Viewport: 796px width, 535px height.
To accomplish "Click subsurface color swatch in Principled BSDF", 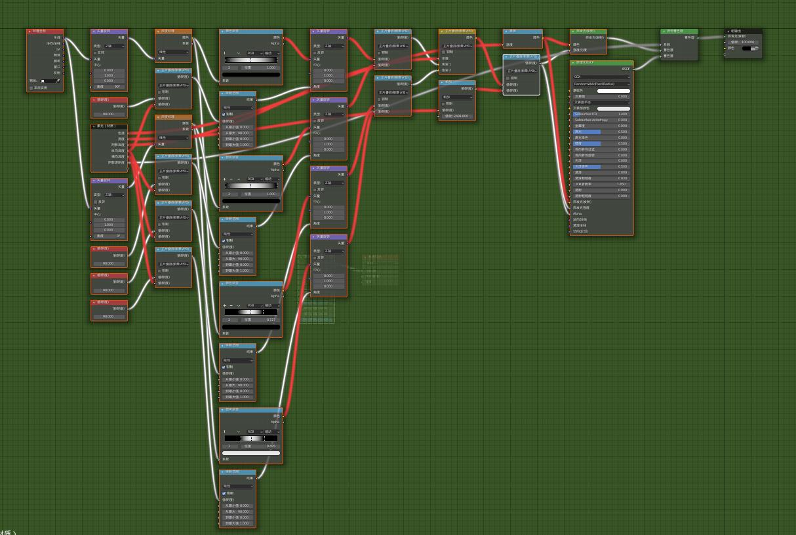I will (x=613, y=108).
